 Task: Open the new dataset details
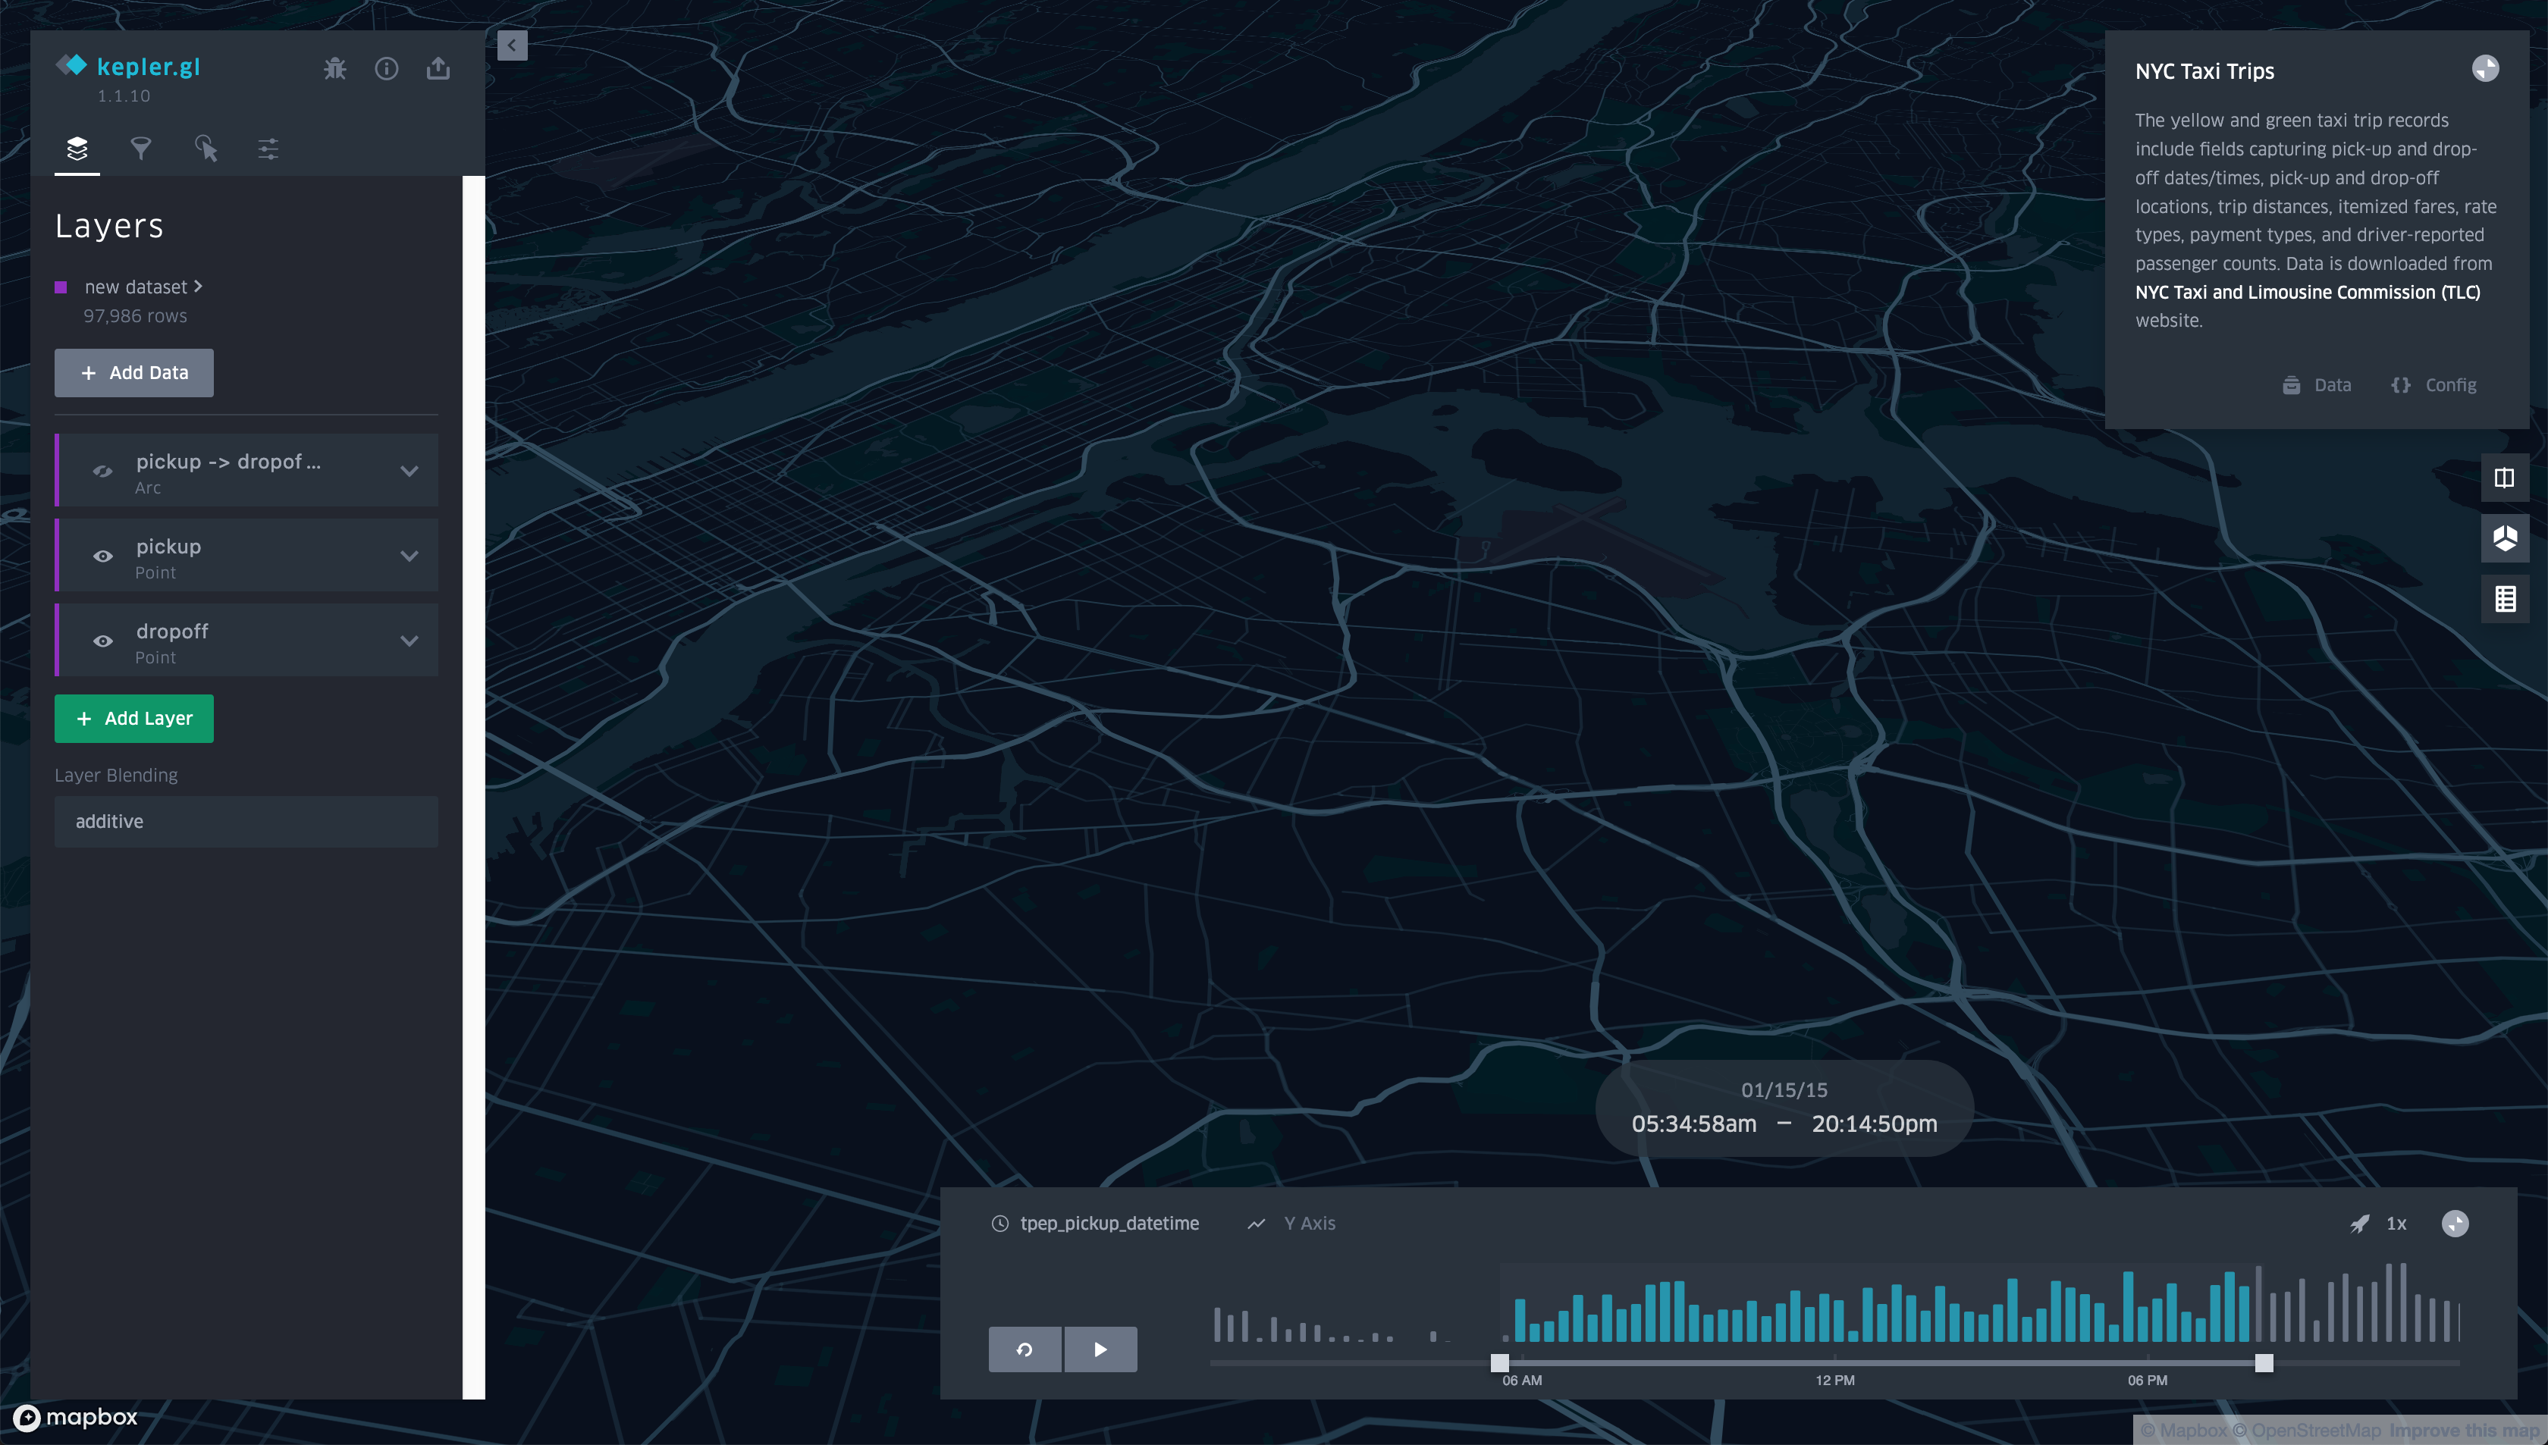[143, 287]
